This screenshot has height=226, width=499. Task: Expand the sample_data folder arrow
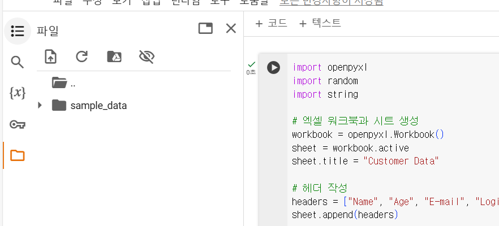(40, 105)
